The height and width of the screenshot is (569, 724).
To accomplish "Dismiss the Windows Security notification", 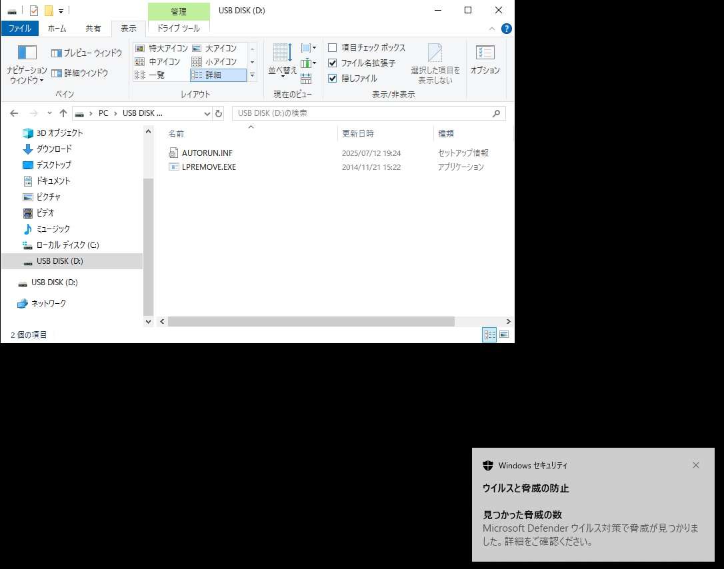I will tap(696, 465).
